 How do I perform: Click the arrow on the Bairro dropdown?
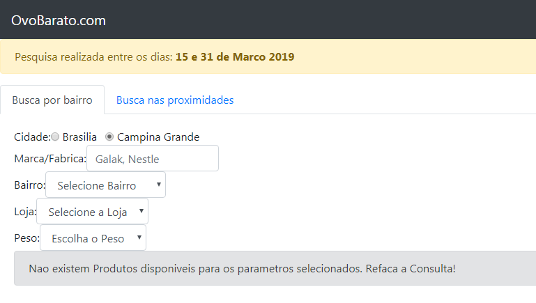159,185
